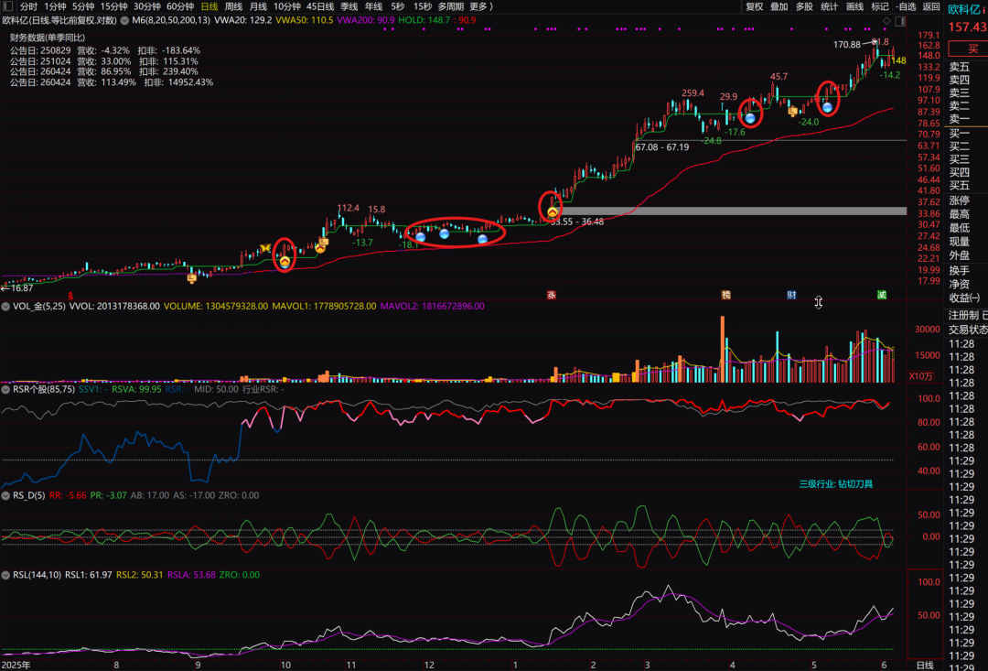
Task: Open the 画线 drawing tools
Action: coord(855,6)
